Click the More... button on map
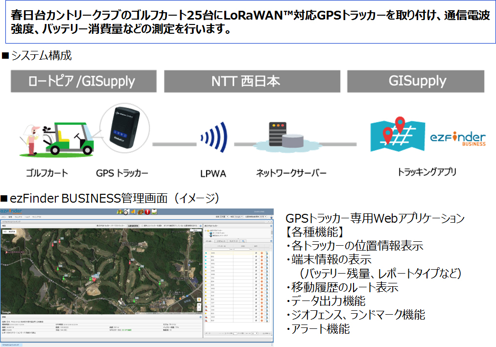 (195, 231)
